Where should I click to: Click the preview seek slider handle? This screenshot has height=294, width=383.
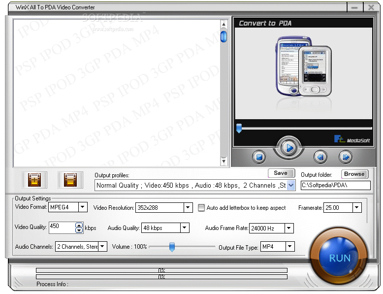(239, 128)
